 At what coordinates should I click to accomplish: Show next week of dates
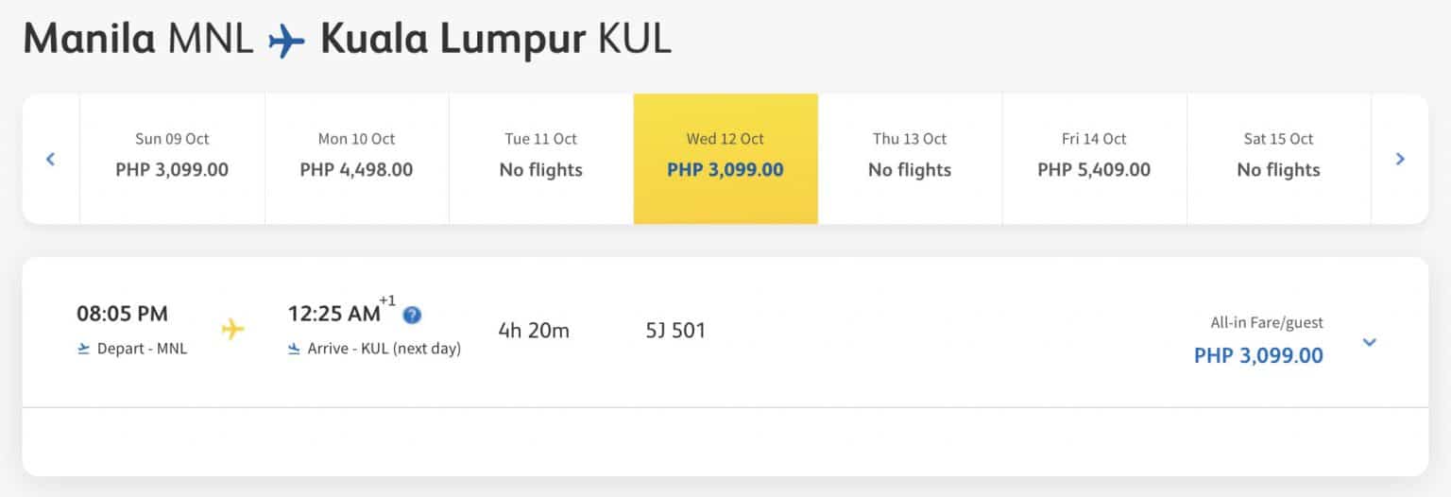point(1400,159)
